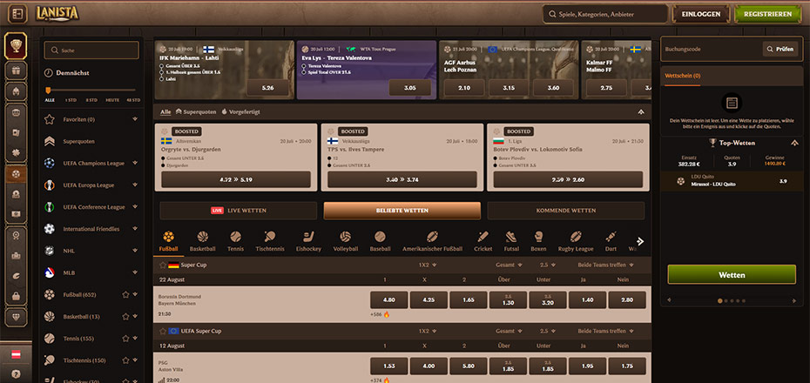The width and height of the screenshot is (810, 383).
Task: Select the Tischtennis sport icon
Action: (271, 237)
